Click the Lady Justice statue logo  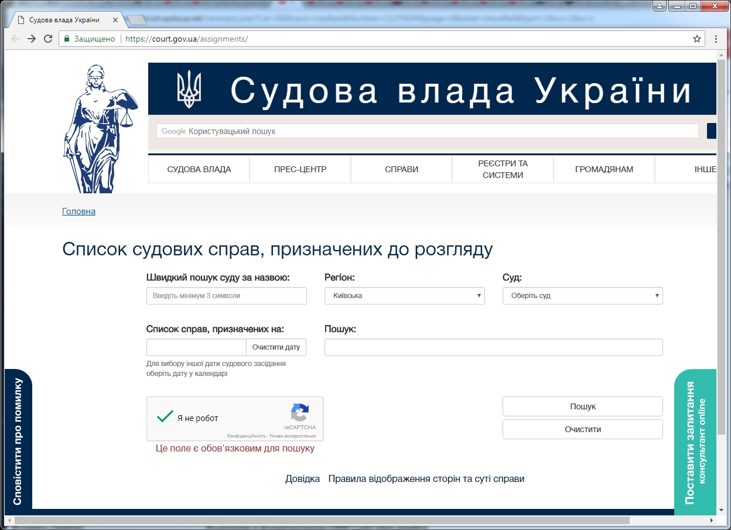98,129
